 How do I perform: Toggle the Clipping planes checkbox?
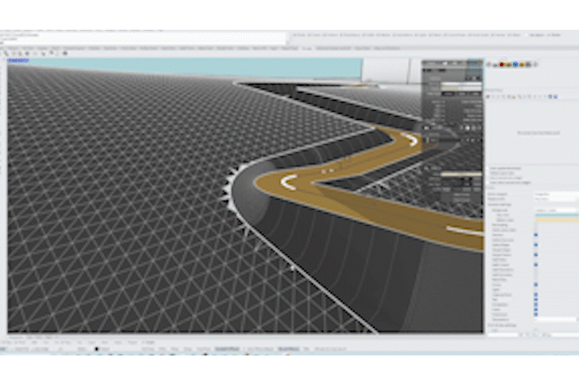click(x=536, y=295)
